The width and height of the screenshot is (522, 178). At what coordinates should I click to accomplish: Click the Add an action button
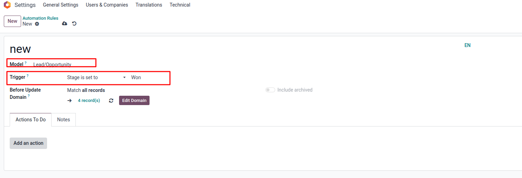click(x=28, y=143)
